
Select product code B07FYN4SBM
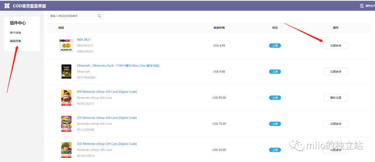pos(86,78)
